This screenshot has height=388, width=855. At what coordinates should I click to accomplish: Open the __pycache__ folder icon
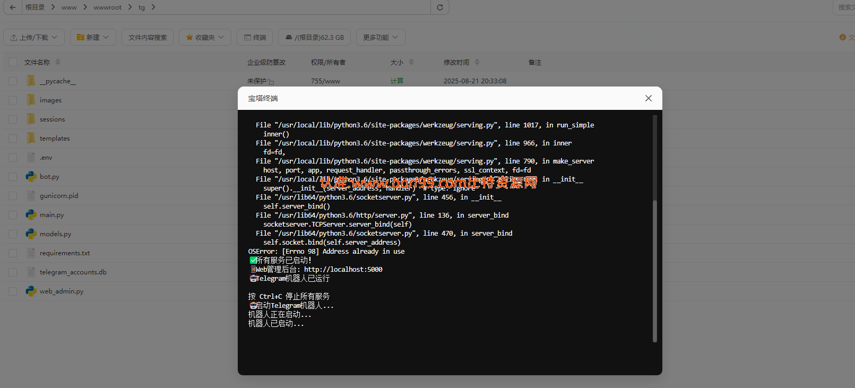tap(31, 81)
